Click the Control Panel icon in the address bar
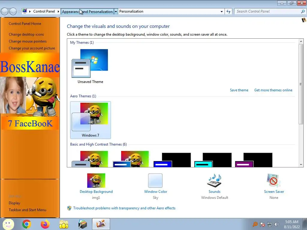 tap(25, 11)
